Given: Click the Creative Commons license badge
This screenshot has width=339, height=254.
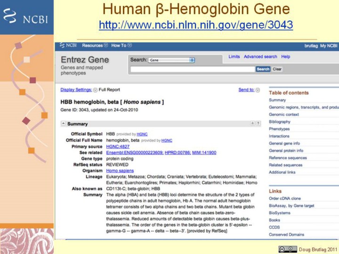Looking at the screenshot, I should 288,249.
